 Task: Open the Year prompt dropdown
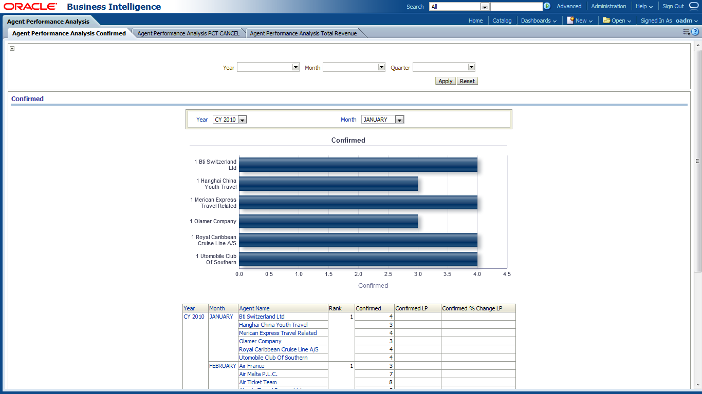pos(295,67)
